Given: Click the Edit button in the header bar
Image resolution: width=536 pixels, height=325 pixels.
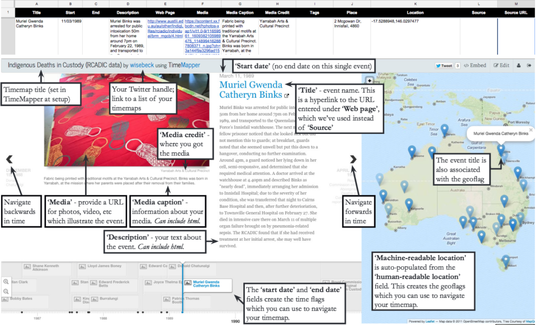Looking at the screenshot, I should (502, 66).
